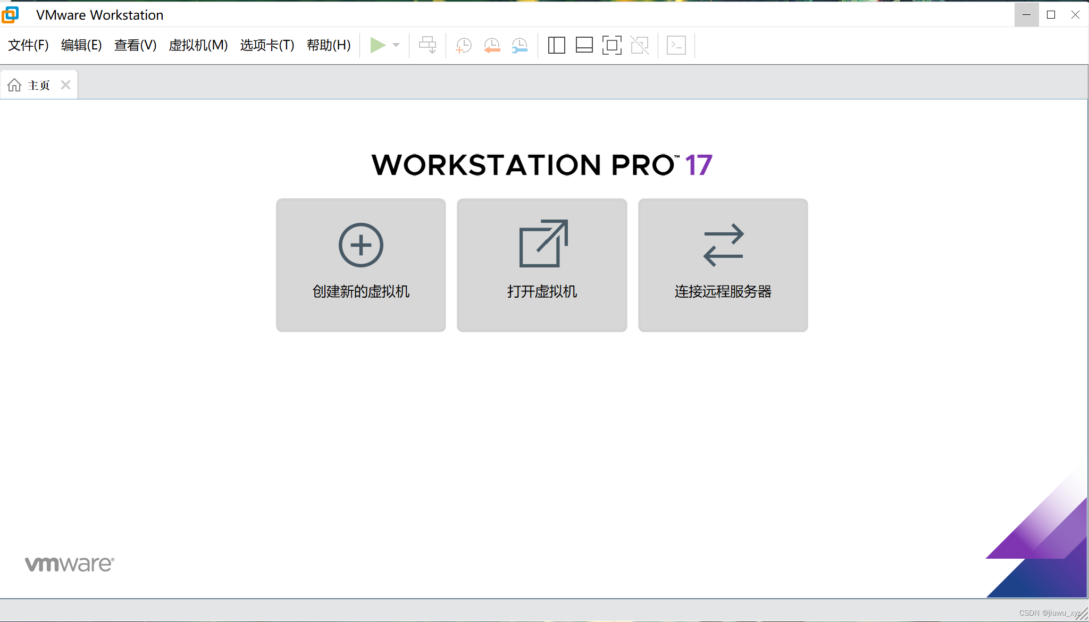Click the Send Ctrl+Alt+Del toolbar icon

[428, 45]
